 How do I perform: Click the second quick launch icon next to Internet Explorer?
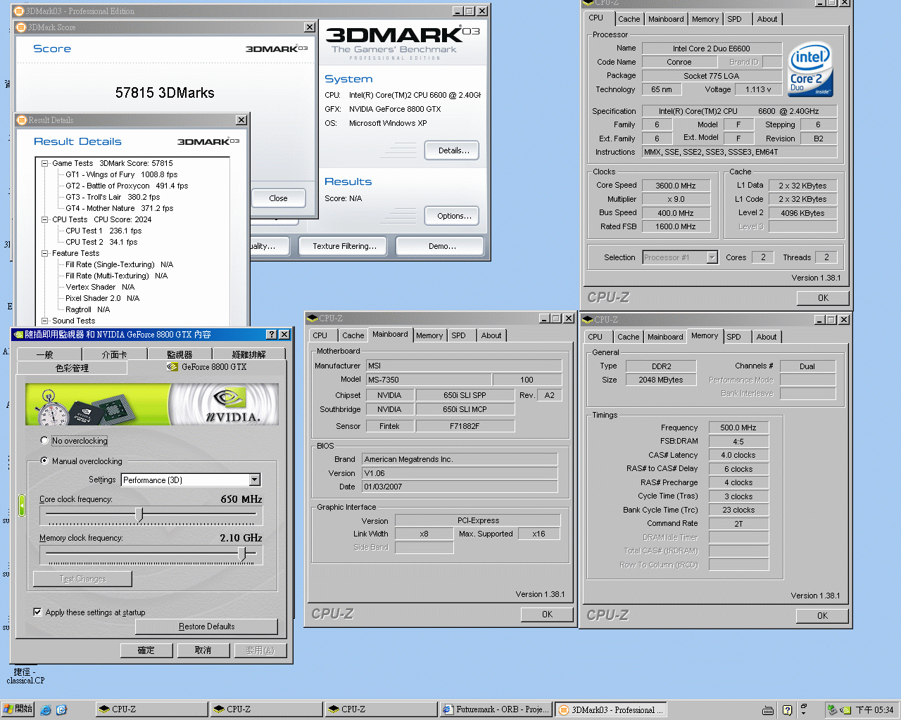click(61, 710)
